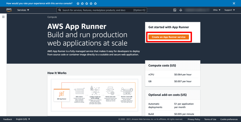Click the Build $0.005 per minute value
The width and height of the screenshot is (241, 122).
(184, 114)
